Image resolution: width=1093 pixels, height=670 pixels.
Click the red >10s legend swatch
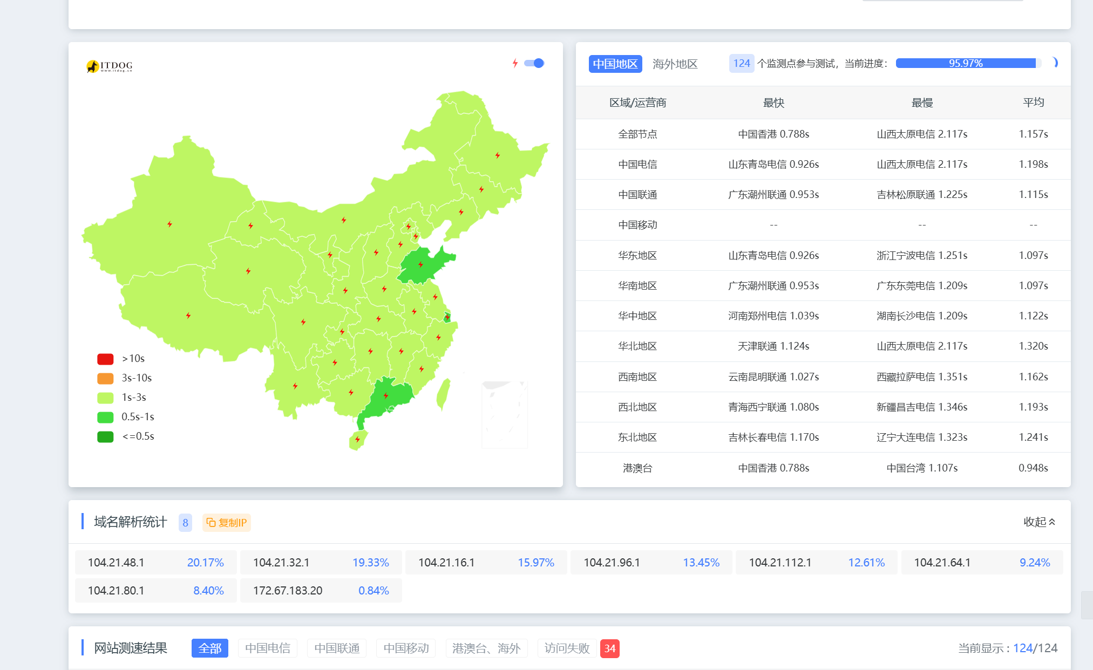point(105,359)
